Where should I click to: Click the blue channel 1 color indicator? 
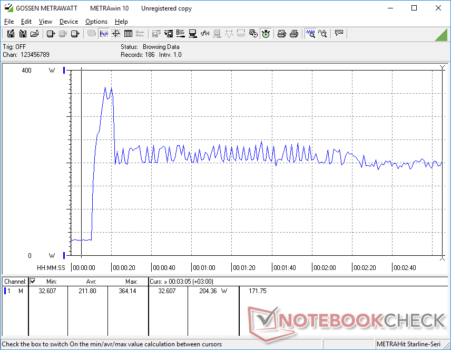pos(5,291)
